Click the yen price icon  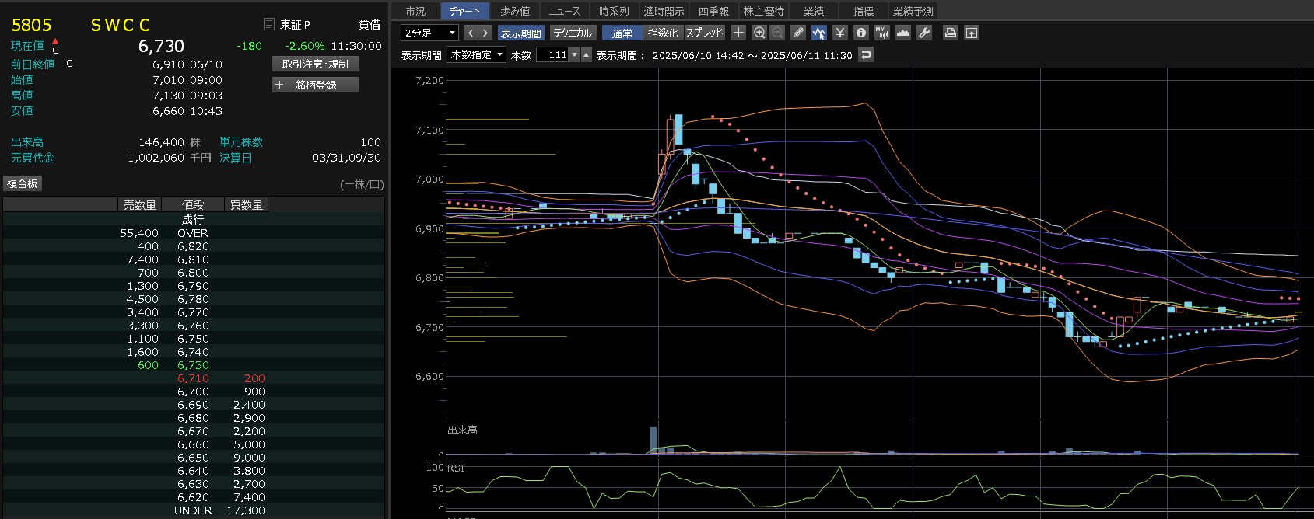[839, 33]
